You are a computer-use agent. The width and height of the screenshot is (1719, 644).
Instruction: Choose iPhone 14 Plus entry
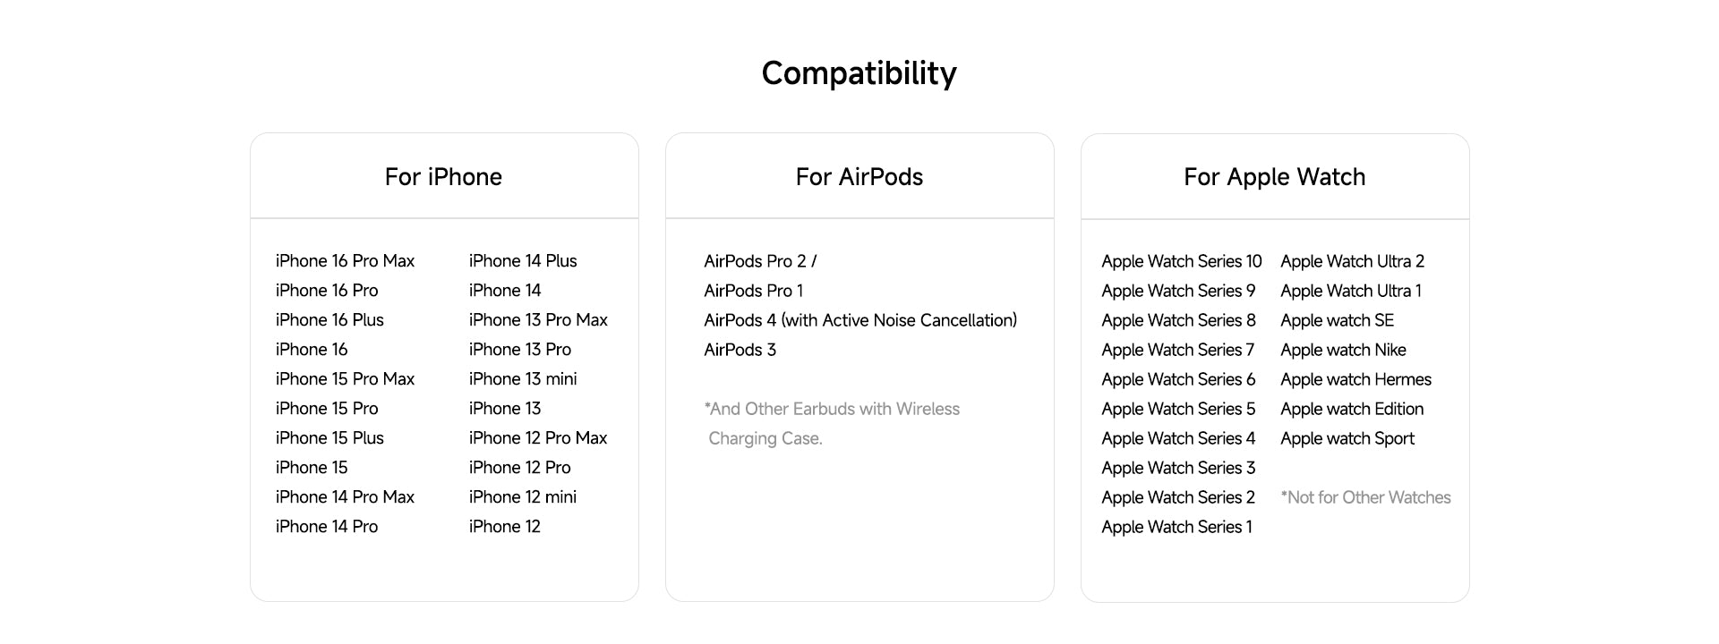523,261
